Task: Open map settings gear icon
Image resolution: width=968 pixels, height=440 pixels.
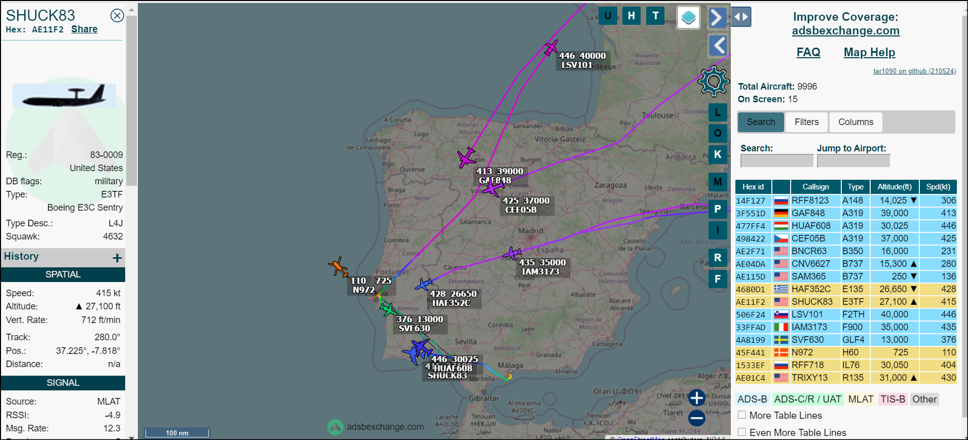Action: click(x=713, y=81)
